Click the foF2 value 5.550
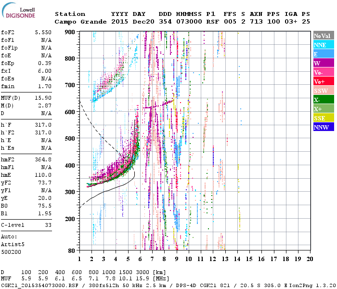Viewport: 337px width, 289px height. [43, 32]
